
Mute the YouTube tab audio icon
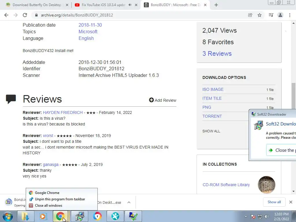coord(130,5)
